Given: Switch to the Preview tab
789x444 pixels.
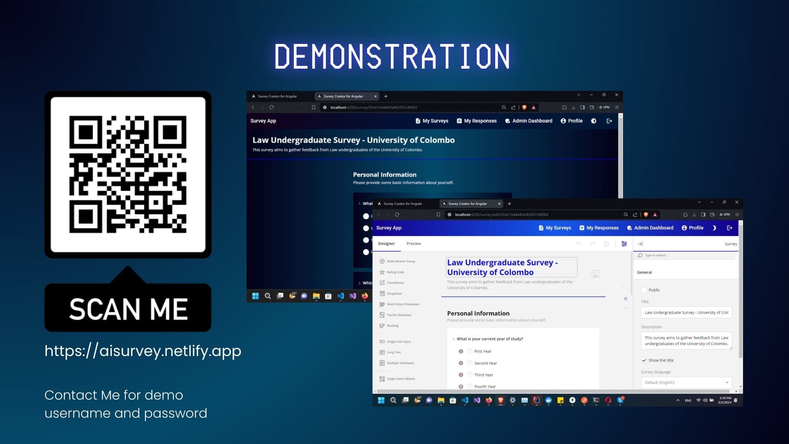Looking at the screenshot, I should (x=413, y=244).
